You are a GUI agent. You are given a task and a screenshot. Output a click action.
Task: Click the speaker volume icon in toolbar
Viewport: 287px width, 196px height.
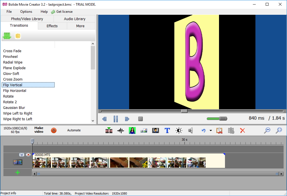coord(190,130)
